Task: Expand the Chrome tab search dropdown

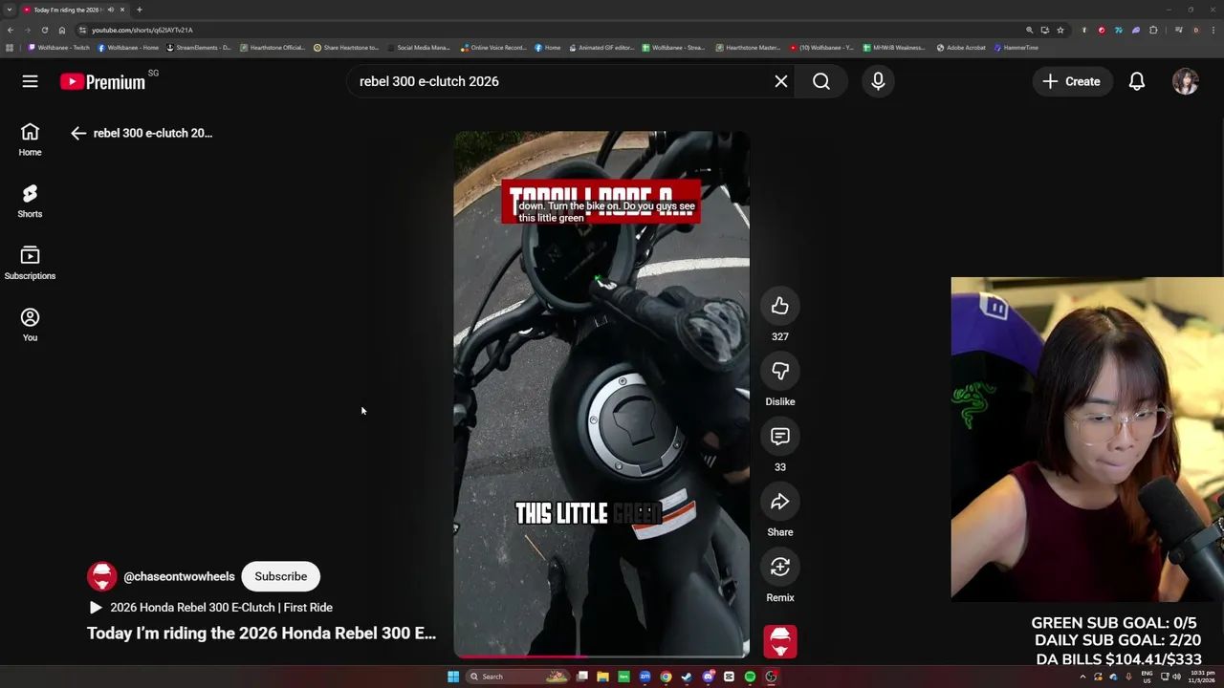Action: [x=10, y=10]
